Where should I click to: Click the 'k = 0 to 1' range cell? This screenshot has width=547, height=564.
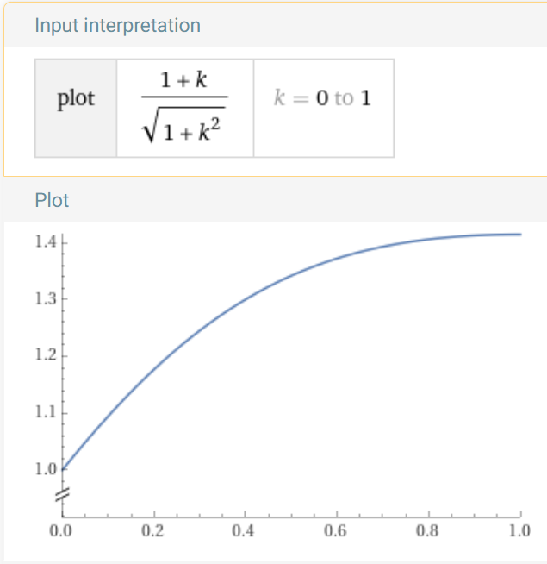click(x=323, y=109)
